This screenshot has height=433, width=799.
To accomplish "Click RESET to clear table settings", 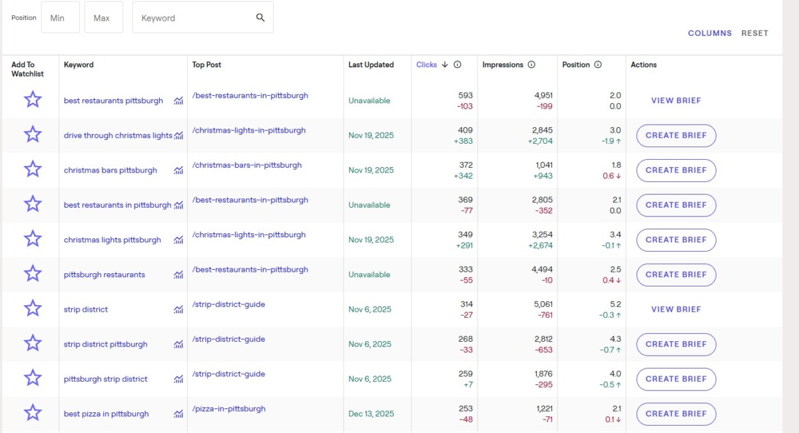I will click(x=754, y=33).
